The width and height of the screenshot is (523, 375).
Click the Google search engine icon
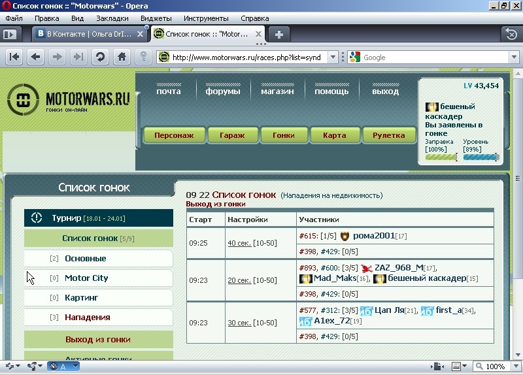coord(355,57)
